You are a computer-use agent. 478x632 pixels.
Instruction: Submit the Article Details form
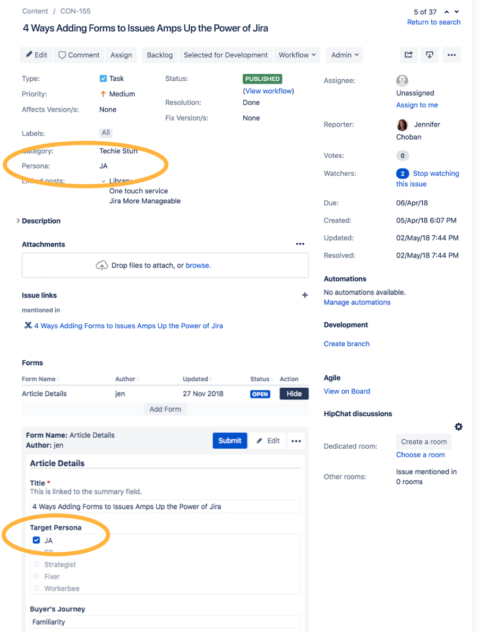[x=230, y=441]
